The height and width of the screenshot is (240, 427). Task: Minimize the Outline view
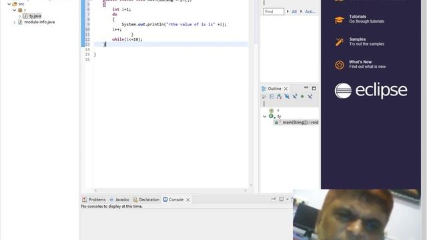click(306, 87)
